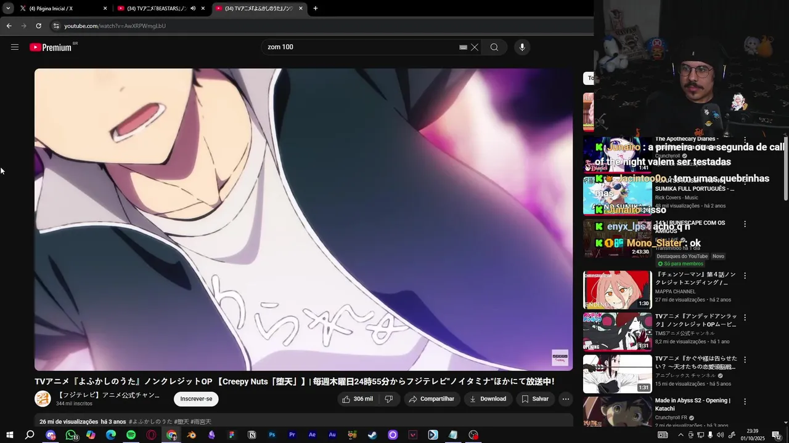Click the channel watermark on the video
The image size is (789, 443).
pos(560,357)
